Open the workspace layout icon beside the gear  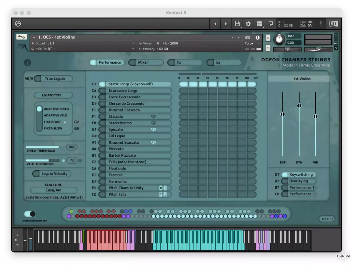tap(259, 24)
